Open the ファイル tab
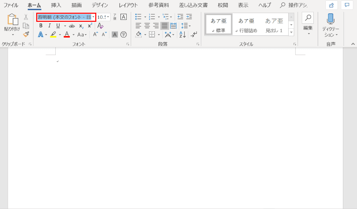 click(11, 5)
